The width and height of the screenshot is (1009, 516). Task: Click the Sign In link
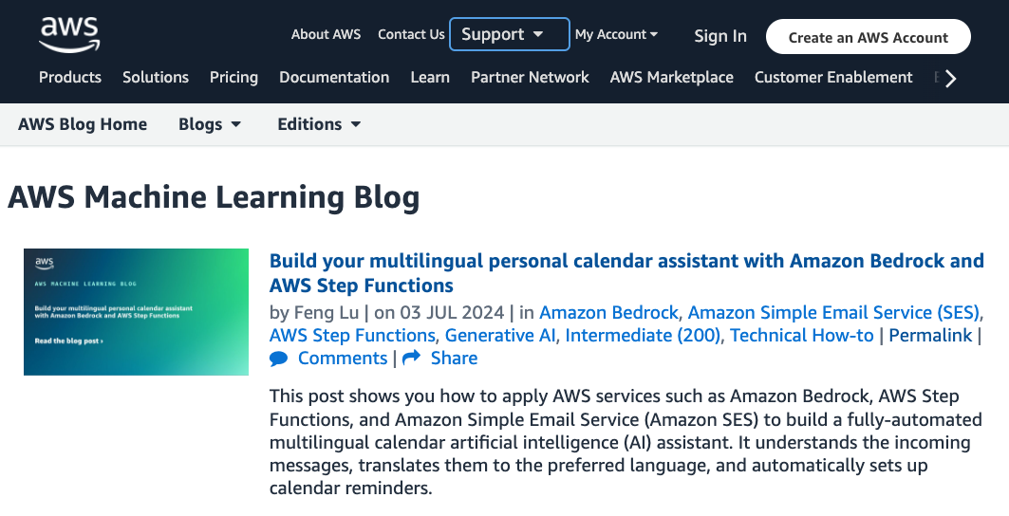719,37
